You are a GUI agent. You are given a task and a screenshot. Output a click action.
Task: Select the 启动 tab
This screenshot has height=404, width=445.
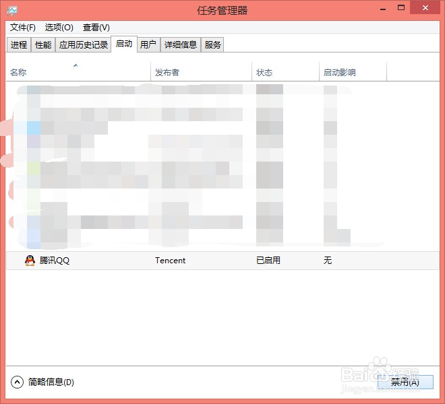tap(124, 44)
